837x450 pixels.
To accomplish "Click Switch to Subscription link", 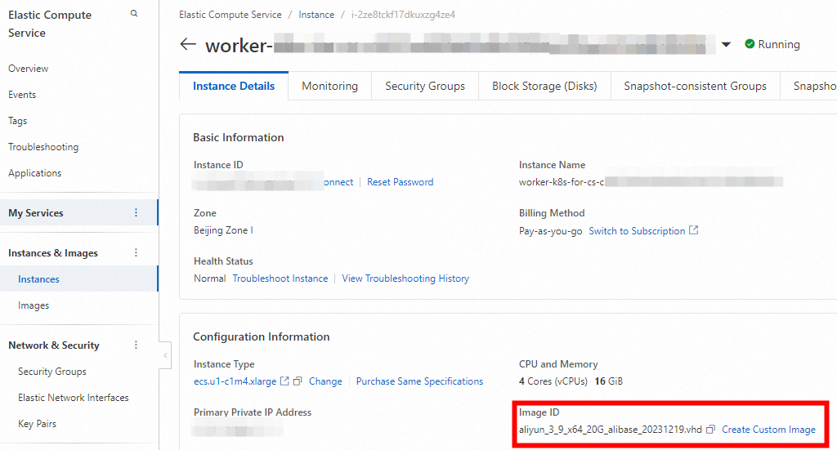I will (637, 231).
